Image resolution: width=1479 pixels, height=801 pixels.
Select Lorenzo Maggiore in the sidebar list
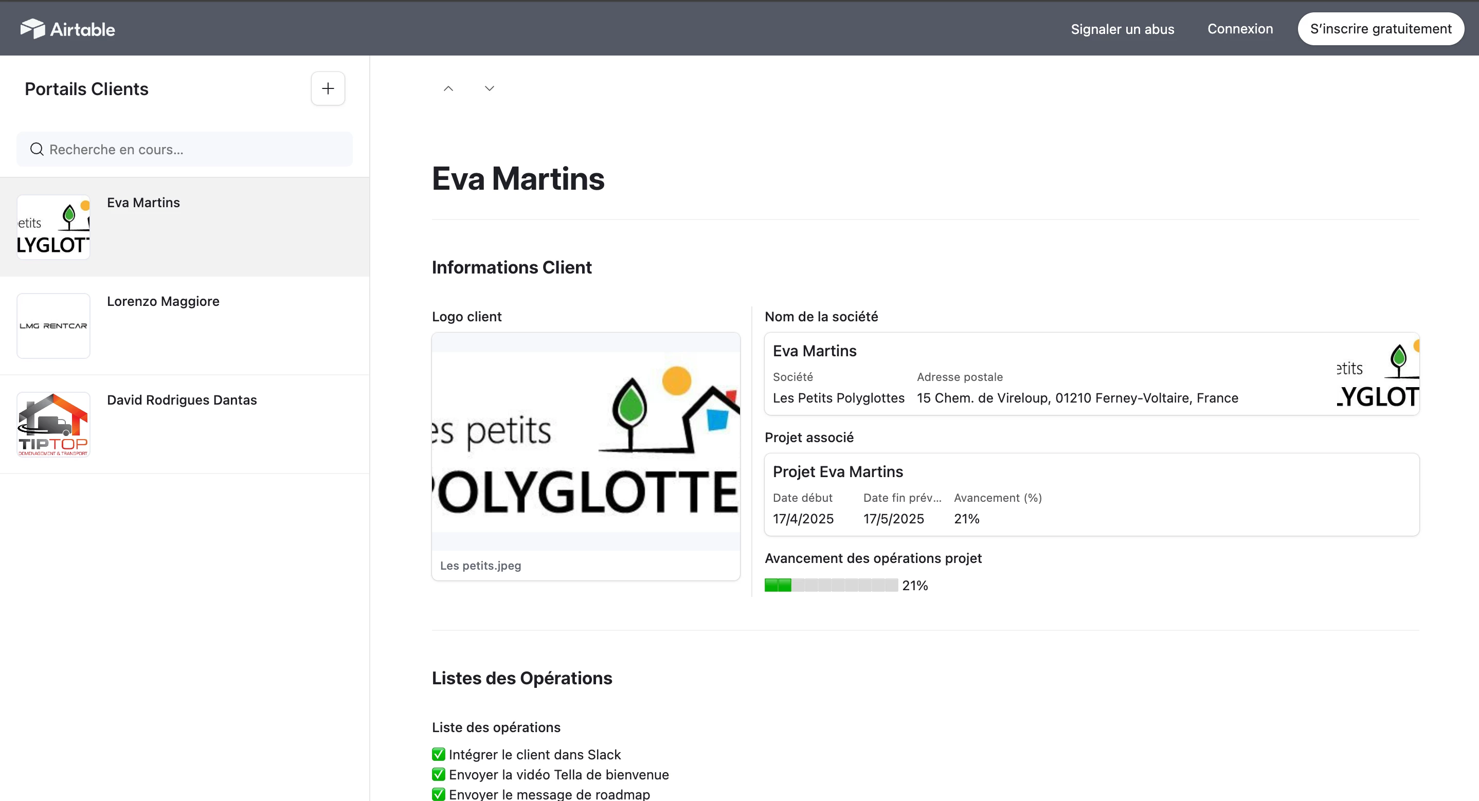click(185, 325)
